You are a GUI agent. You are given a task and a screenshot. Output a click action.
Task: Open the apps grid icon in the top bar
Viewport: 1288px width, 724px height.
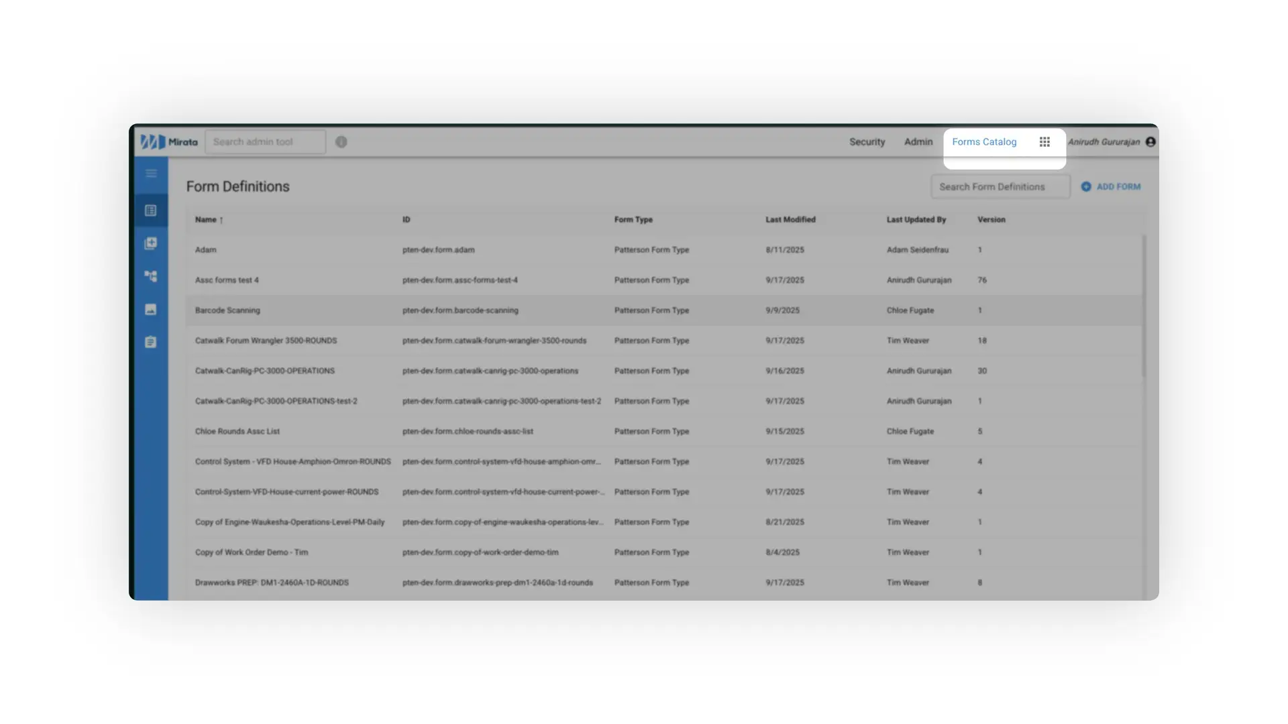(x=1044, y=141)
